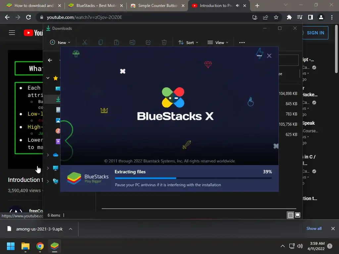Open Chrome three-dot menu
The image size is (339, 254).
click(x=332, y=17)
